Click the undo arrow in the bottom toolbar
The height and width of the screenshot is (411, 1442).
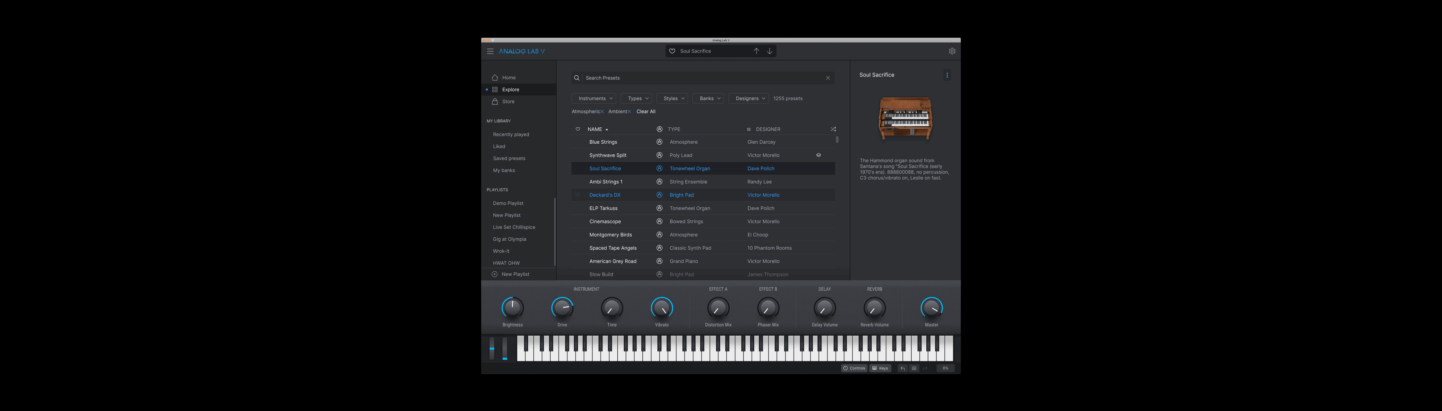902,368
